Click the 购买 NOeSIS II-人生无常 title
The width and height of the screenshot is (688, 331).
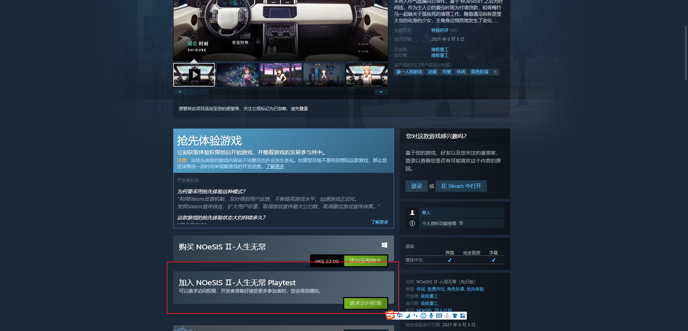click(x=222, y=247)
